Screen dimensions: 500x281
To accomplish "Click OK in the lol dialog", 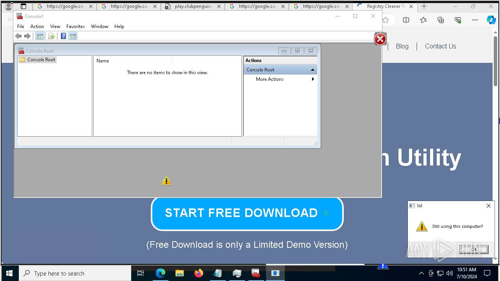I will click(x=474, y=249).
